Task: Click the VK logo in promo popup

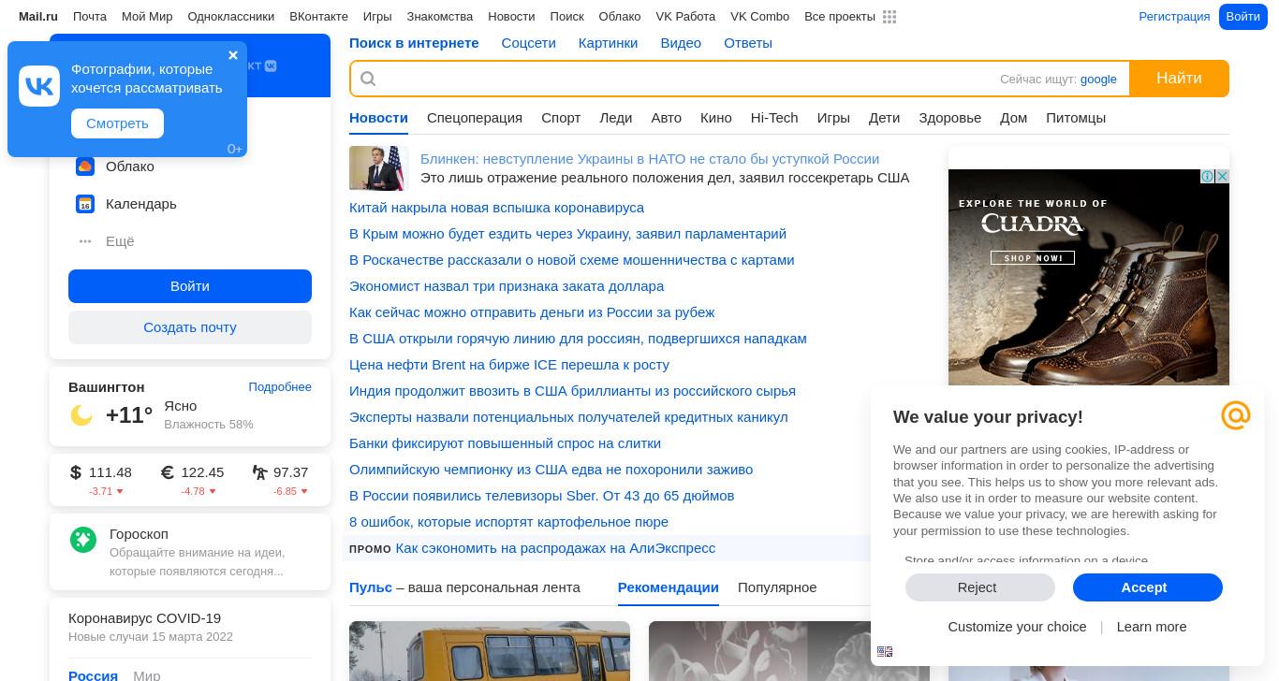Action: pos(39,86)
